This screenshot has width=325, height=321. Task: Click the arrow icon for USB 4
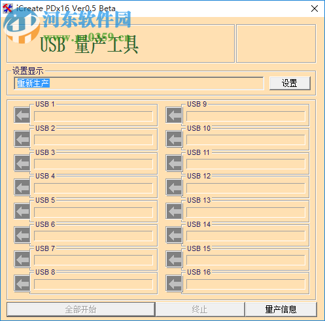22,187
